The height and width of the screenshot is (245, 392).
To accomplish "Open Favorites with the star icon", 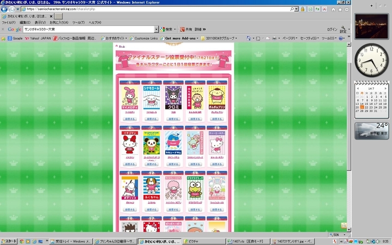I will (340, 9).
